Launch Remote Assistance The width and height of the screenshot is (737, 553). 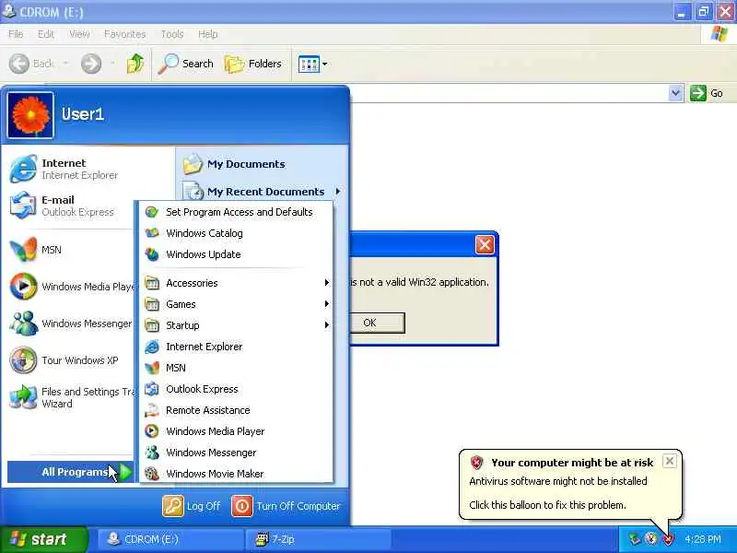[x=236, y=410]
